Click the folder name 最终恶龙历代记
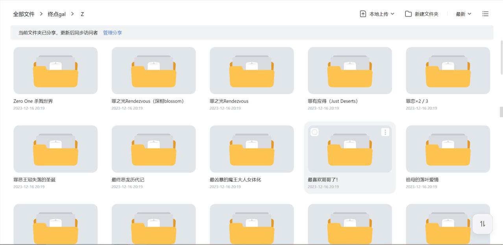Screen dimensions: 503x245 tap(128, 179)
